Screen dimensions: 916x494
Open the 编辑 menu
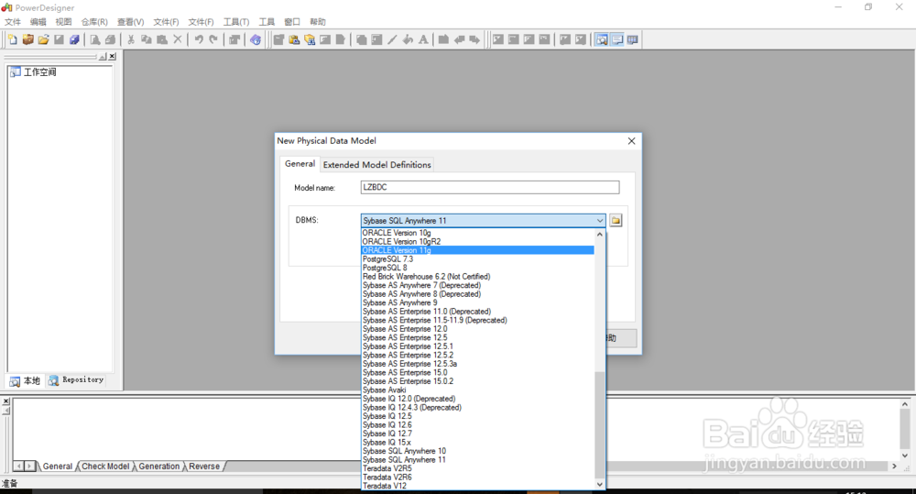[x=38, y=22]
